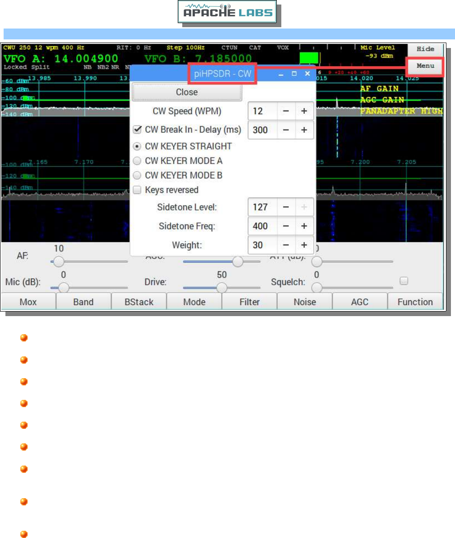Click the AF GAIN label on panadapter
Screen dimensions: 455x538
[x=379, y=88]
